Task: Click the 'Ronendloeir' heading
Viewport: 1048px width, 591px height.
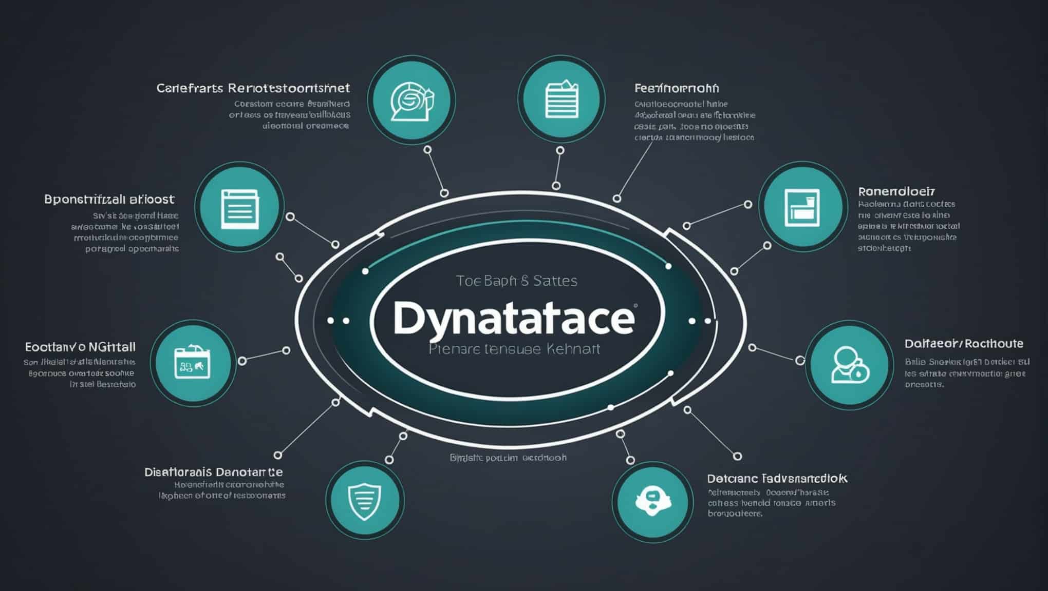Action: tap(896, 191)
